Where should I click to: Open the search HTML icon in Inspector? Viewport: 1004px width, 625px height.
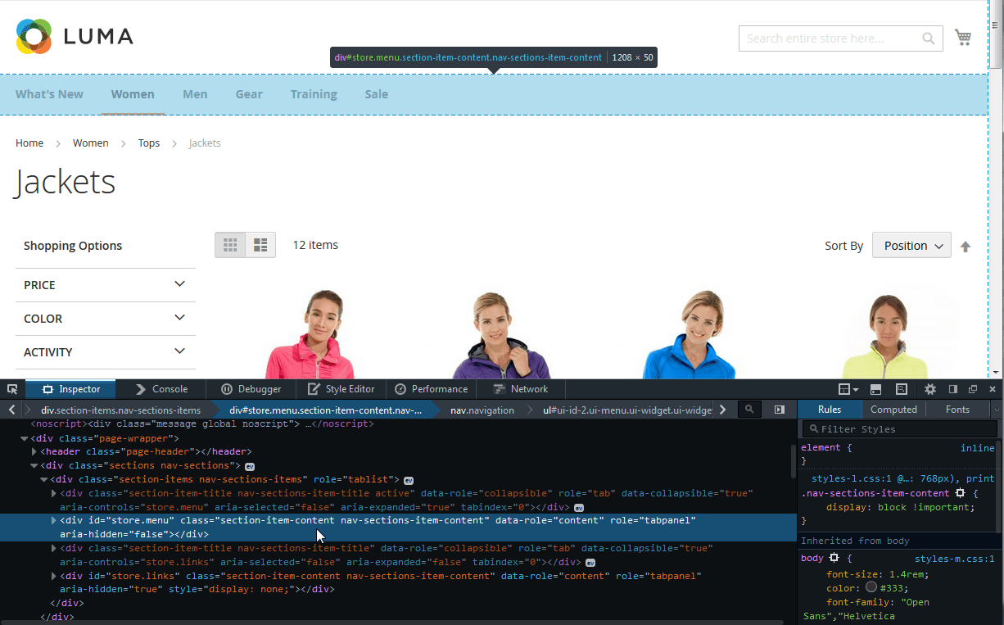(x=749, y=409)
